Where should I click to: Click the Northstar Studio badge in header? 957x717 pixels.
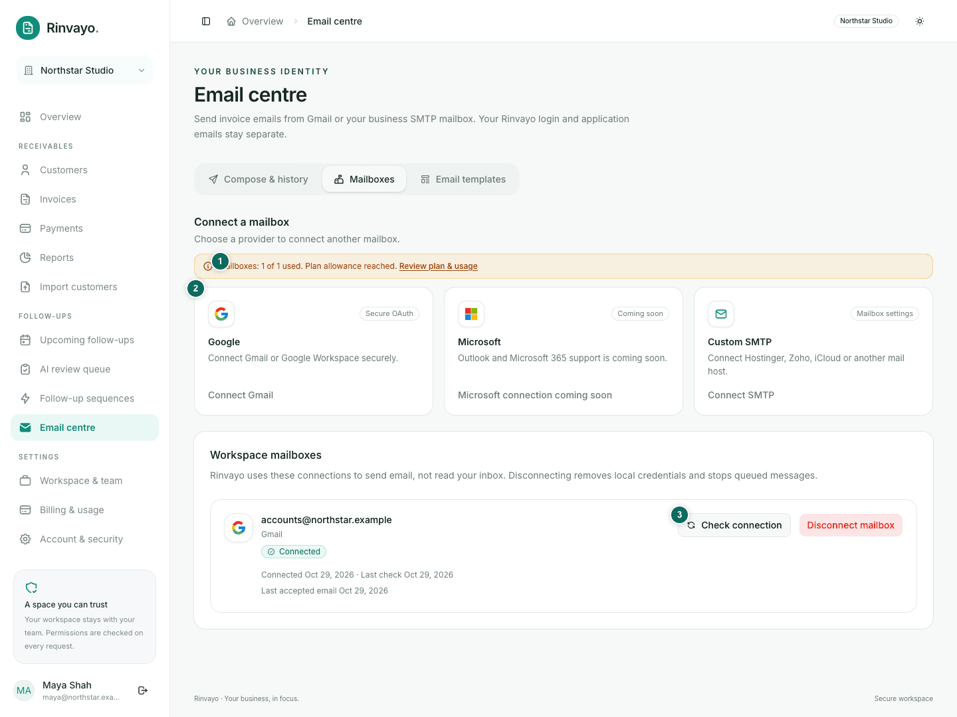[x=866, y=21]
